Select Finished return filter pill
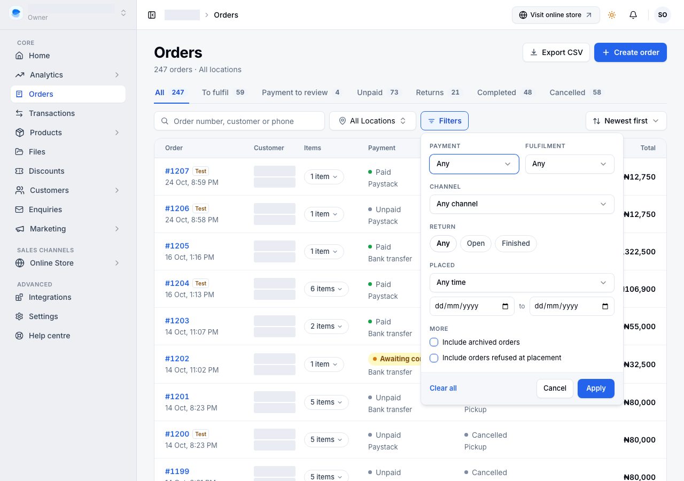Image resolution: width=684 pixels, height=481 pixels. tap(516, 244)
